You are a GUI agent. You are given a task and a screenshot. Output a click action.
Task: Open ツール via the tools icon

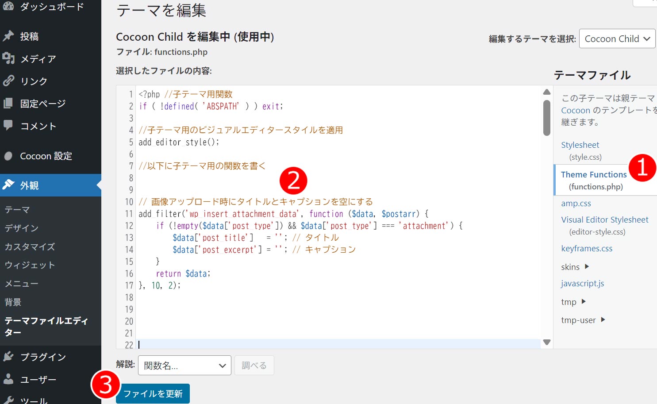tap(10, 400)
